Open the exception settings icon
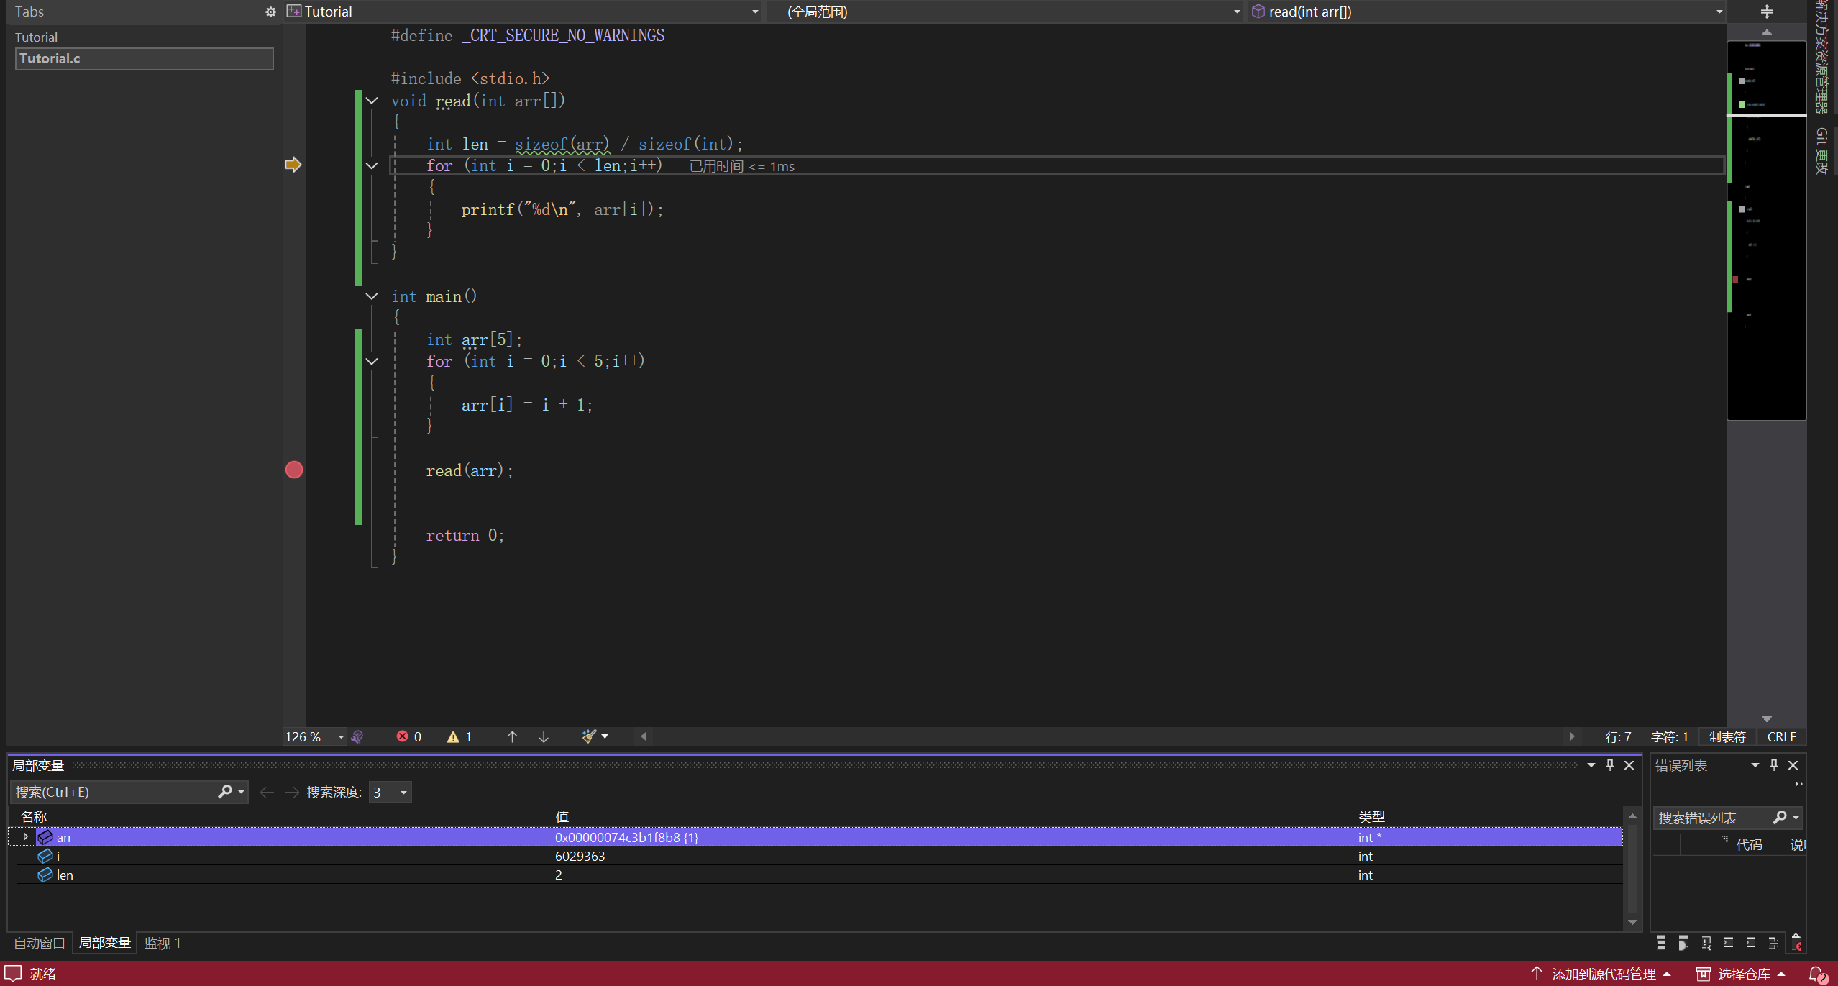 [1706, 943]
